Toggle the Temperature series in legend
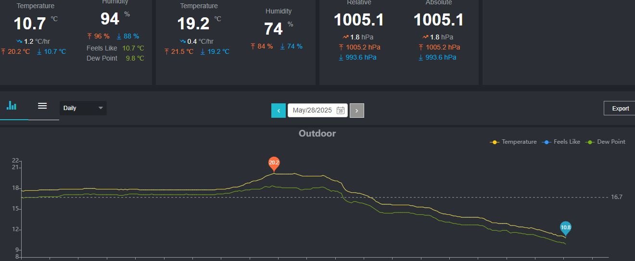 point(513,142)
